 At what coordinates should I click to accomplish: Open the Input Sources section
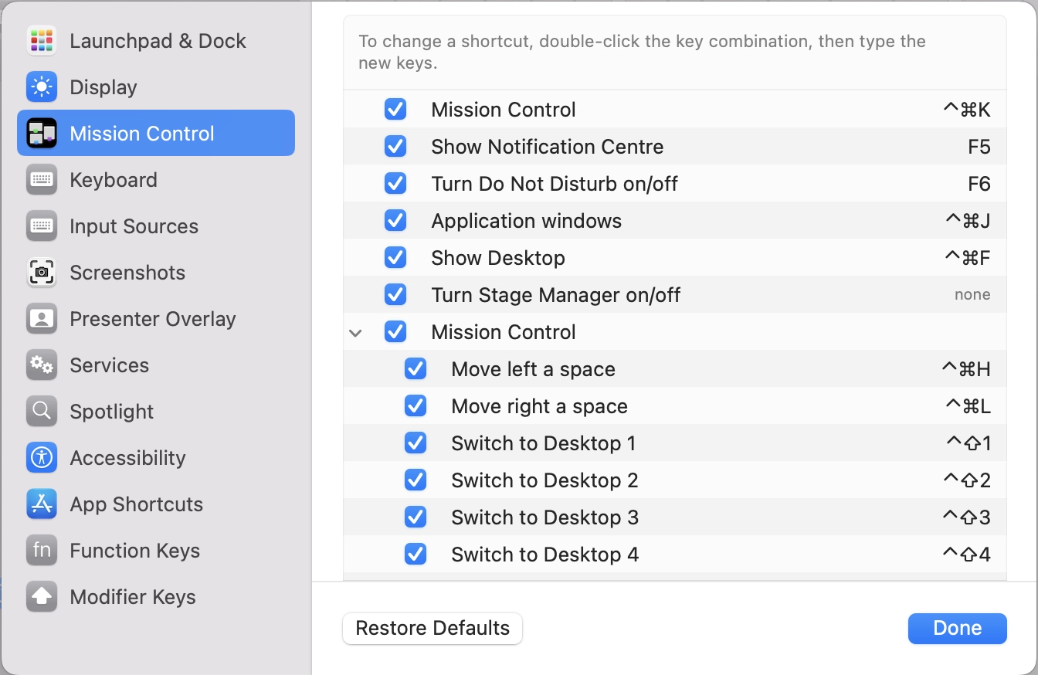[134, 226]
